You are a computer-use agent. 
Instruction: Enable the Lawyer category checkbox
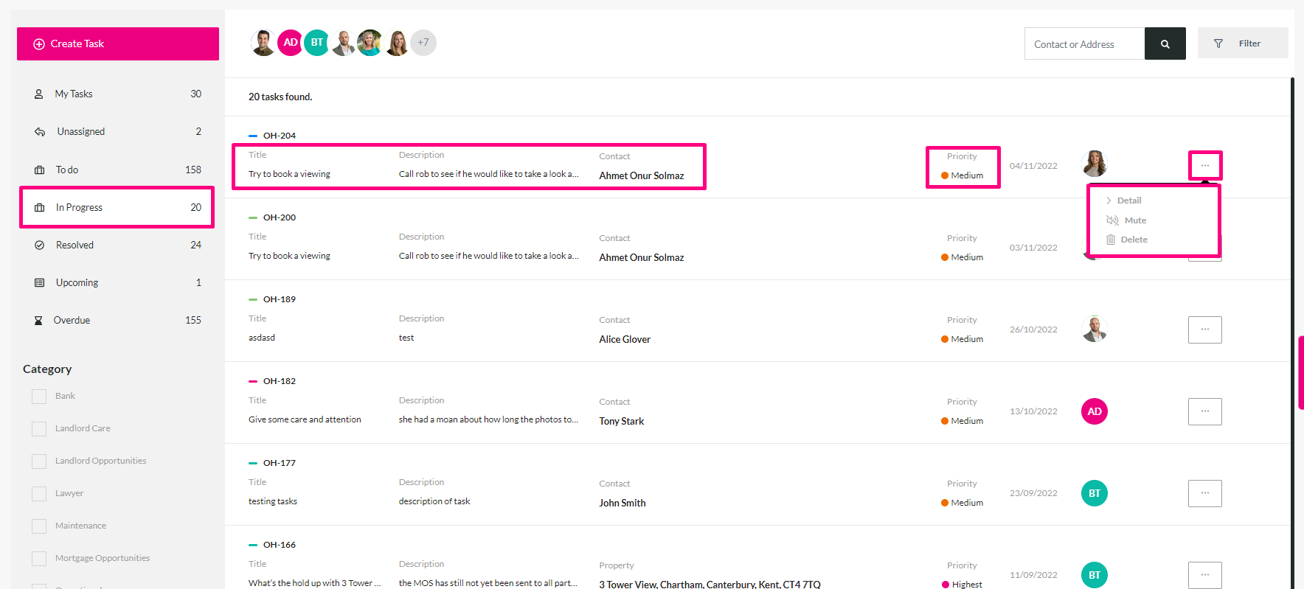(39, 493)
